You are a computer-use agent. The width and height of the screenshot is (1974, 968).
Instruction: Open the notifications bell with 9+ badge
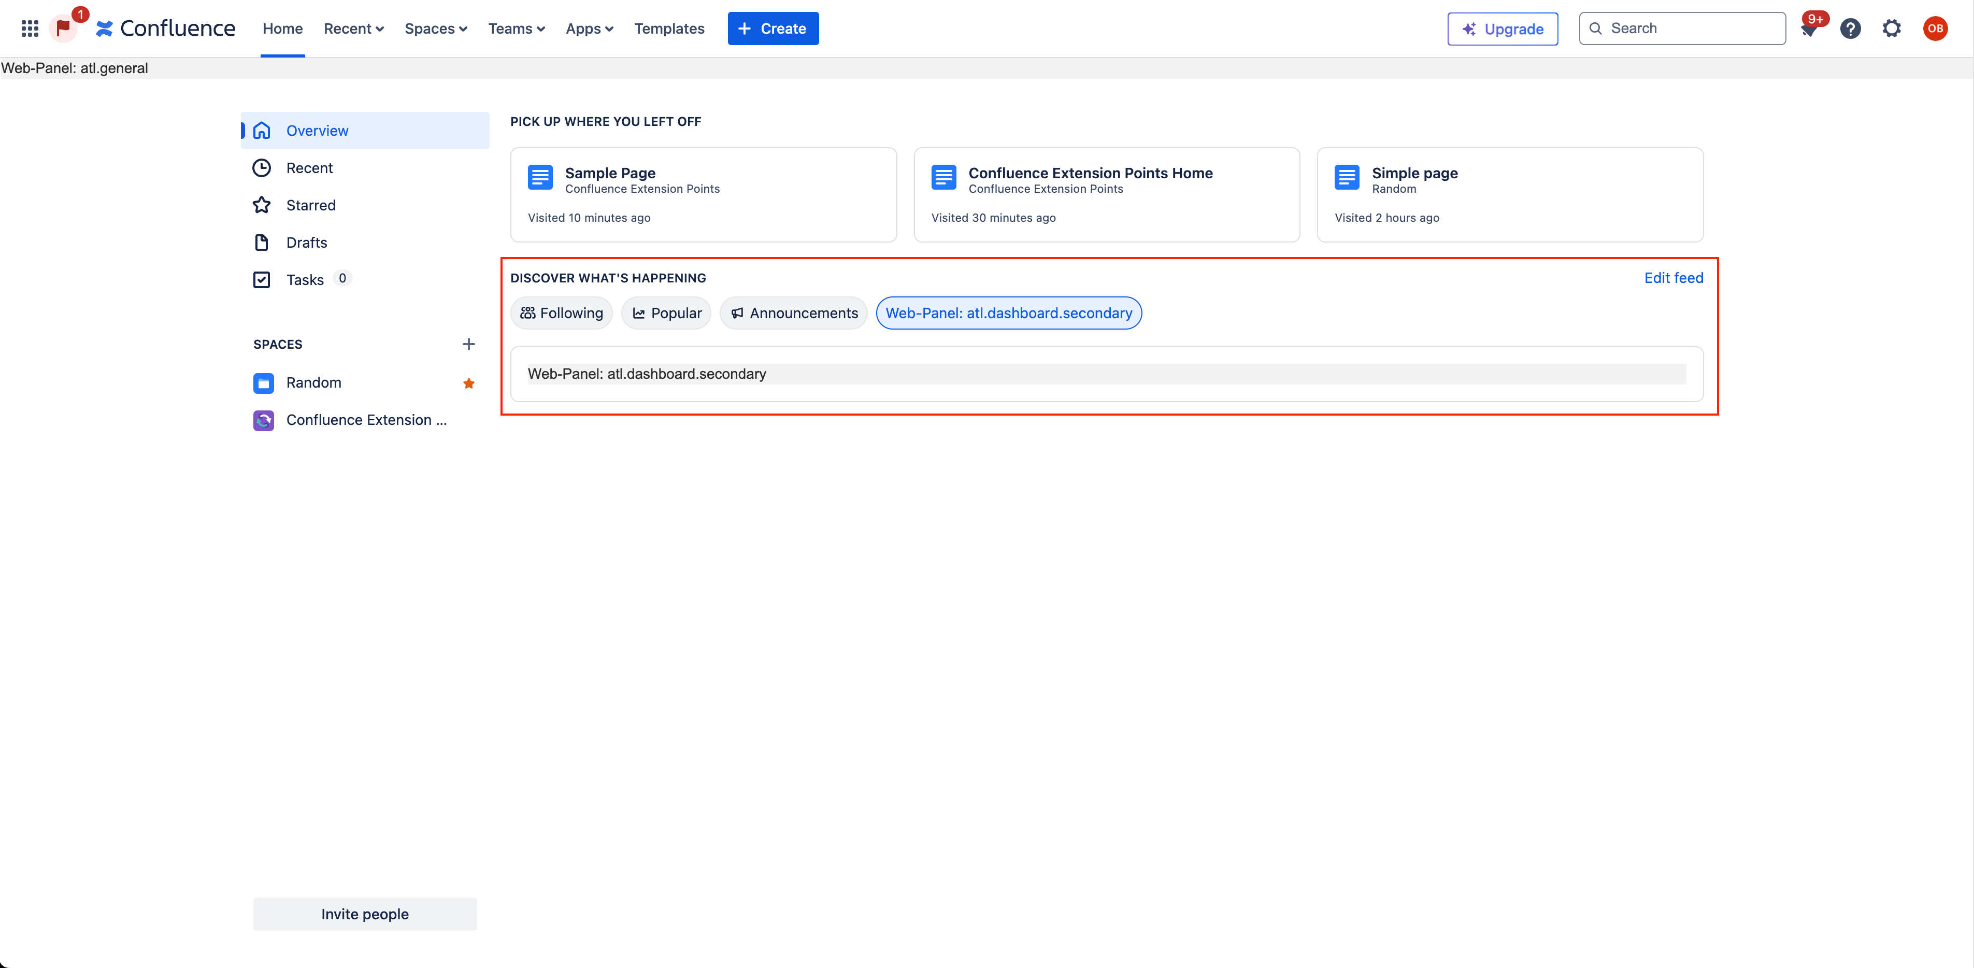(x=1809, y=29)
